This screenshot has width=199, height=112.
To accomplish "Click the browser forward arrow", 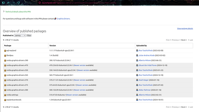I will click(x=14, y=3).
